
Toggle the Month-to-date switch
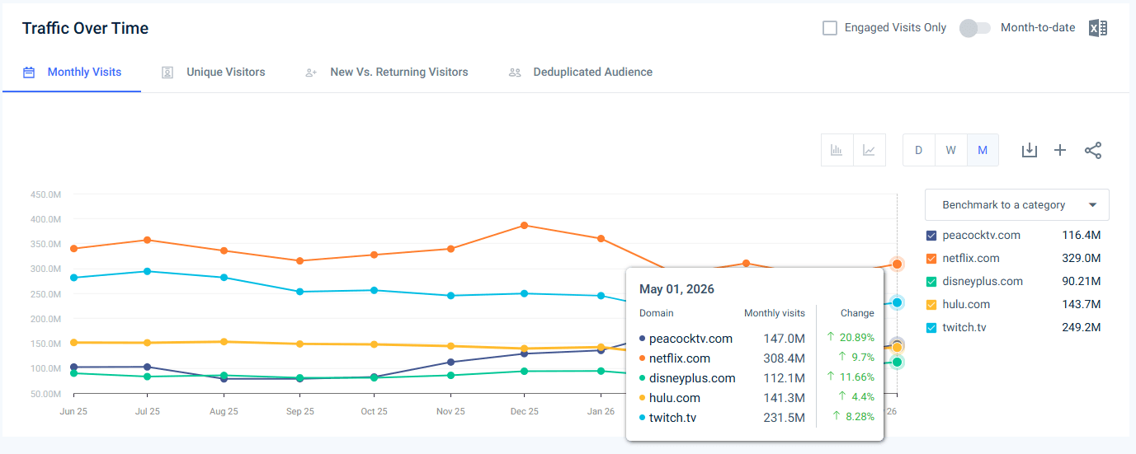point(975,28)
